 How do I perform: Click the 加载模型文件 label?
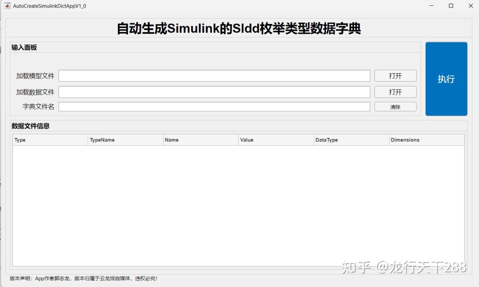[x=35, y=76]
